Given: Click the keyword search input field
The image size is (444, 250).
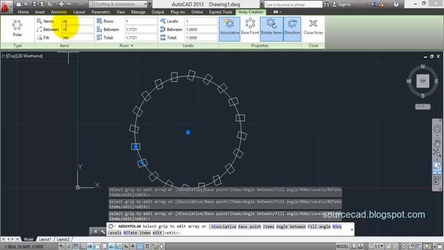Looking at the screenshot, I should pyautogui.click(x=293, y=5).
